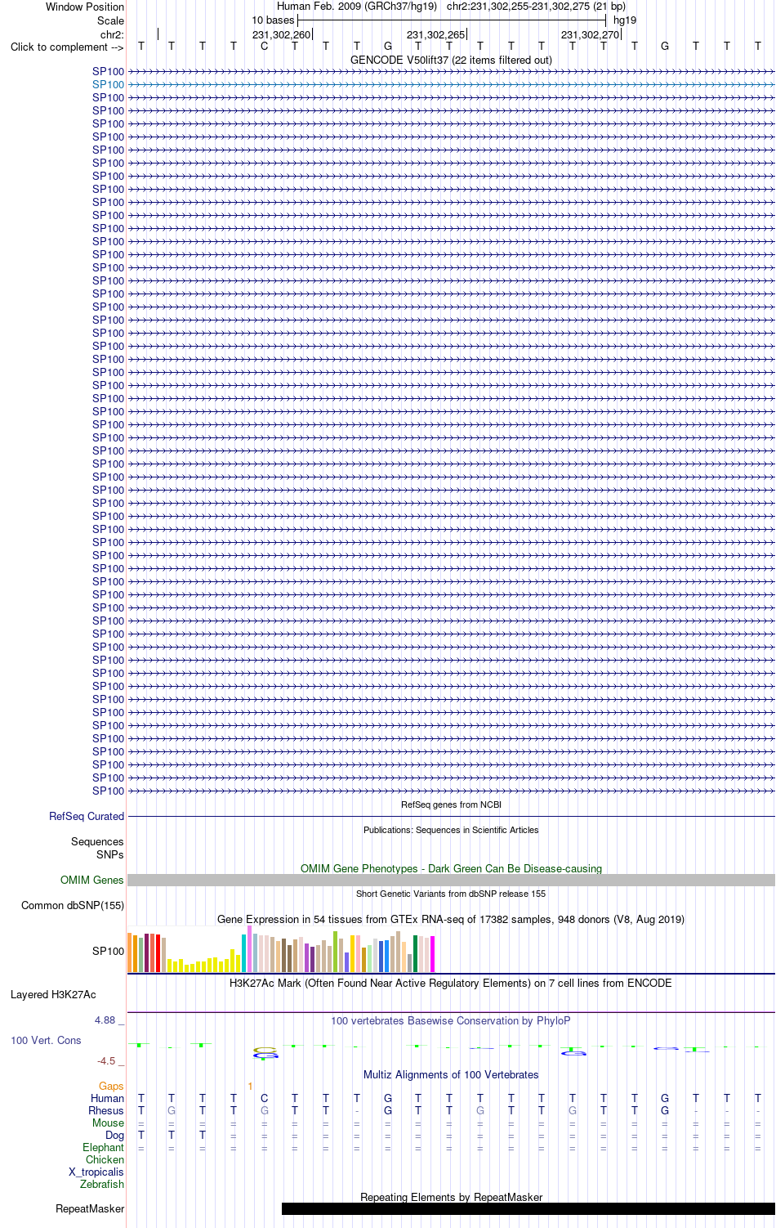The height and width of the screenshot is (1228, 776).
Task: Click the 231,302,265 ruler position
Action: click(435, 34)
